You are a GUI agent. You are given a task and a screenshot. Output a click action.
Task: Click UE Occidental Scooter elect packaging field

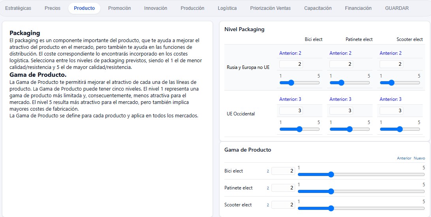click(x=391, y=111)
